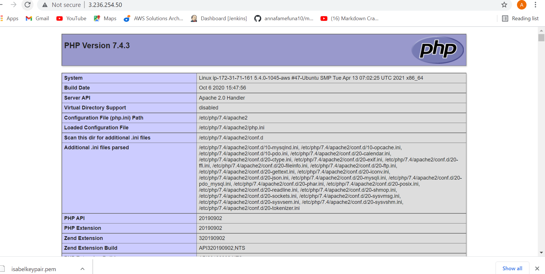This screenshot has height=274, width=545.
Task: Open the Reading list
Action: pos(520,18)
